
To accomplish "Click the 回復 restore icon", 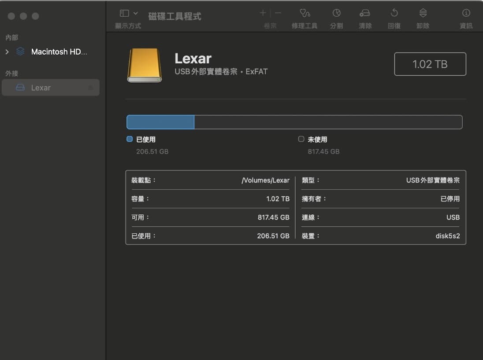I will pos(394,13).
